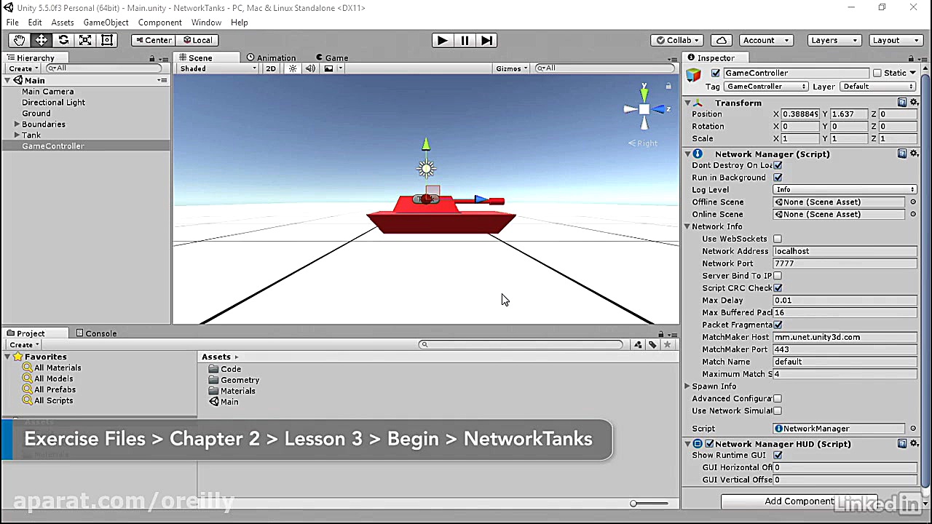932x524 pixels.
Task: Open the Layout dropdown
Action: tap(896, 40)
